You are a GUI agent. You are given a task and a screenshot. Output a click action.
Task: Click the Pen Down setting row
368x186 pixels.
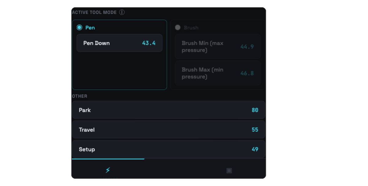[119, 43]
